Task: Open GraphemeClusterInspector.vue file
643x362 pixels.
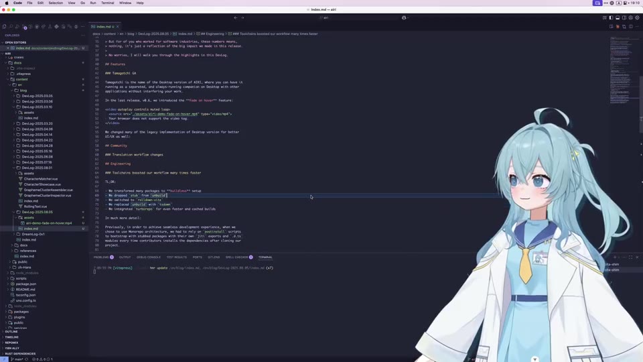Action: tap(47, 195)
